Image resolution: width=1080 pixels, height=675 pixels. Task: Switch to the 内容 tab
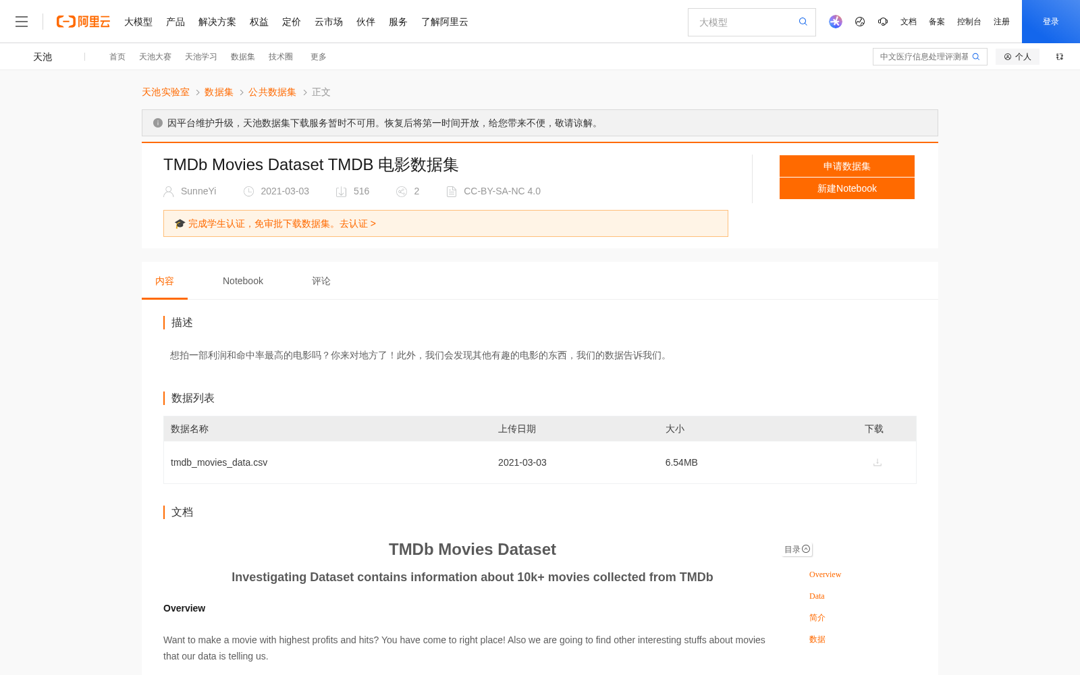tap(165, 281)
